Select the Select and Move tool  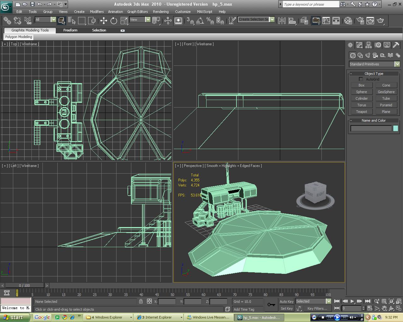point(104,21)
